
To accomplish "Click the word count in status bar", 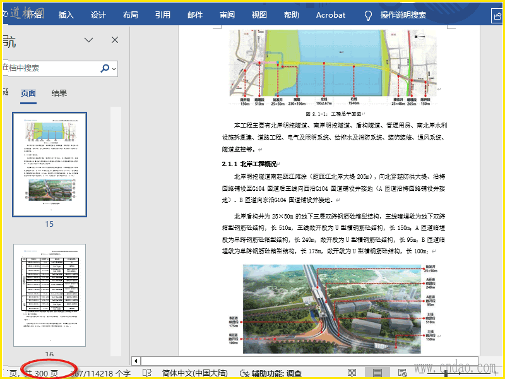I will [101, 373].
